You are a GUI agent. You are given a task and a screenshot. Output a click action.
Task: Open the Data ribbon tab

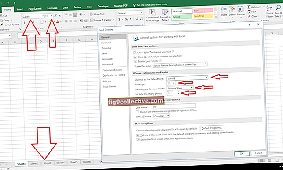click(65, 7)
